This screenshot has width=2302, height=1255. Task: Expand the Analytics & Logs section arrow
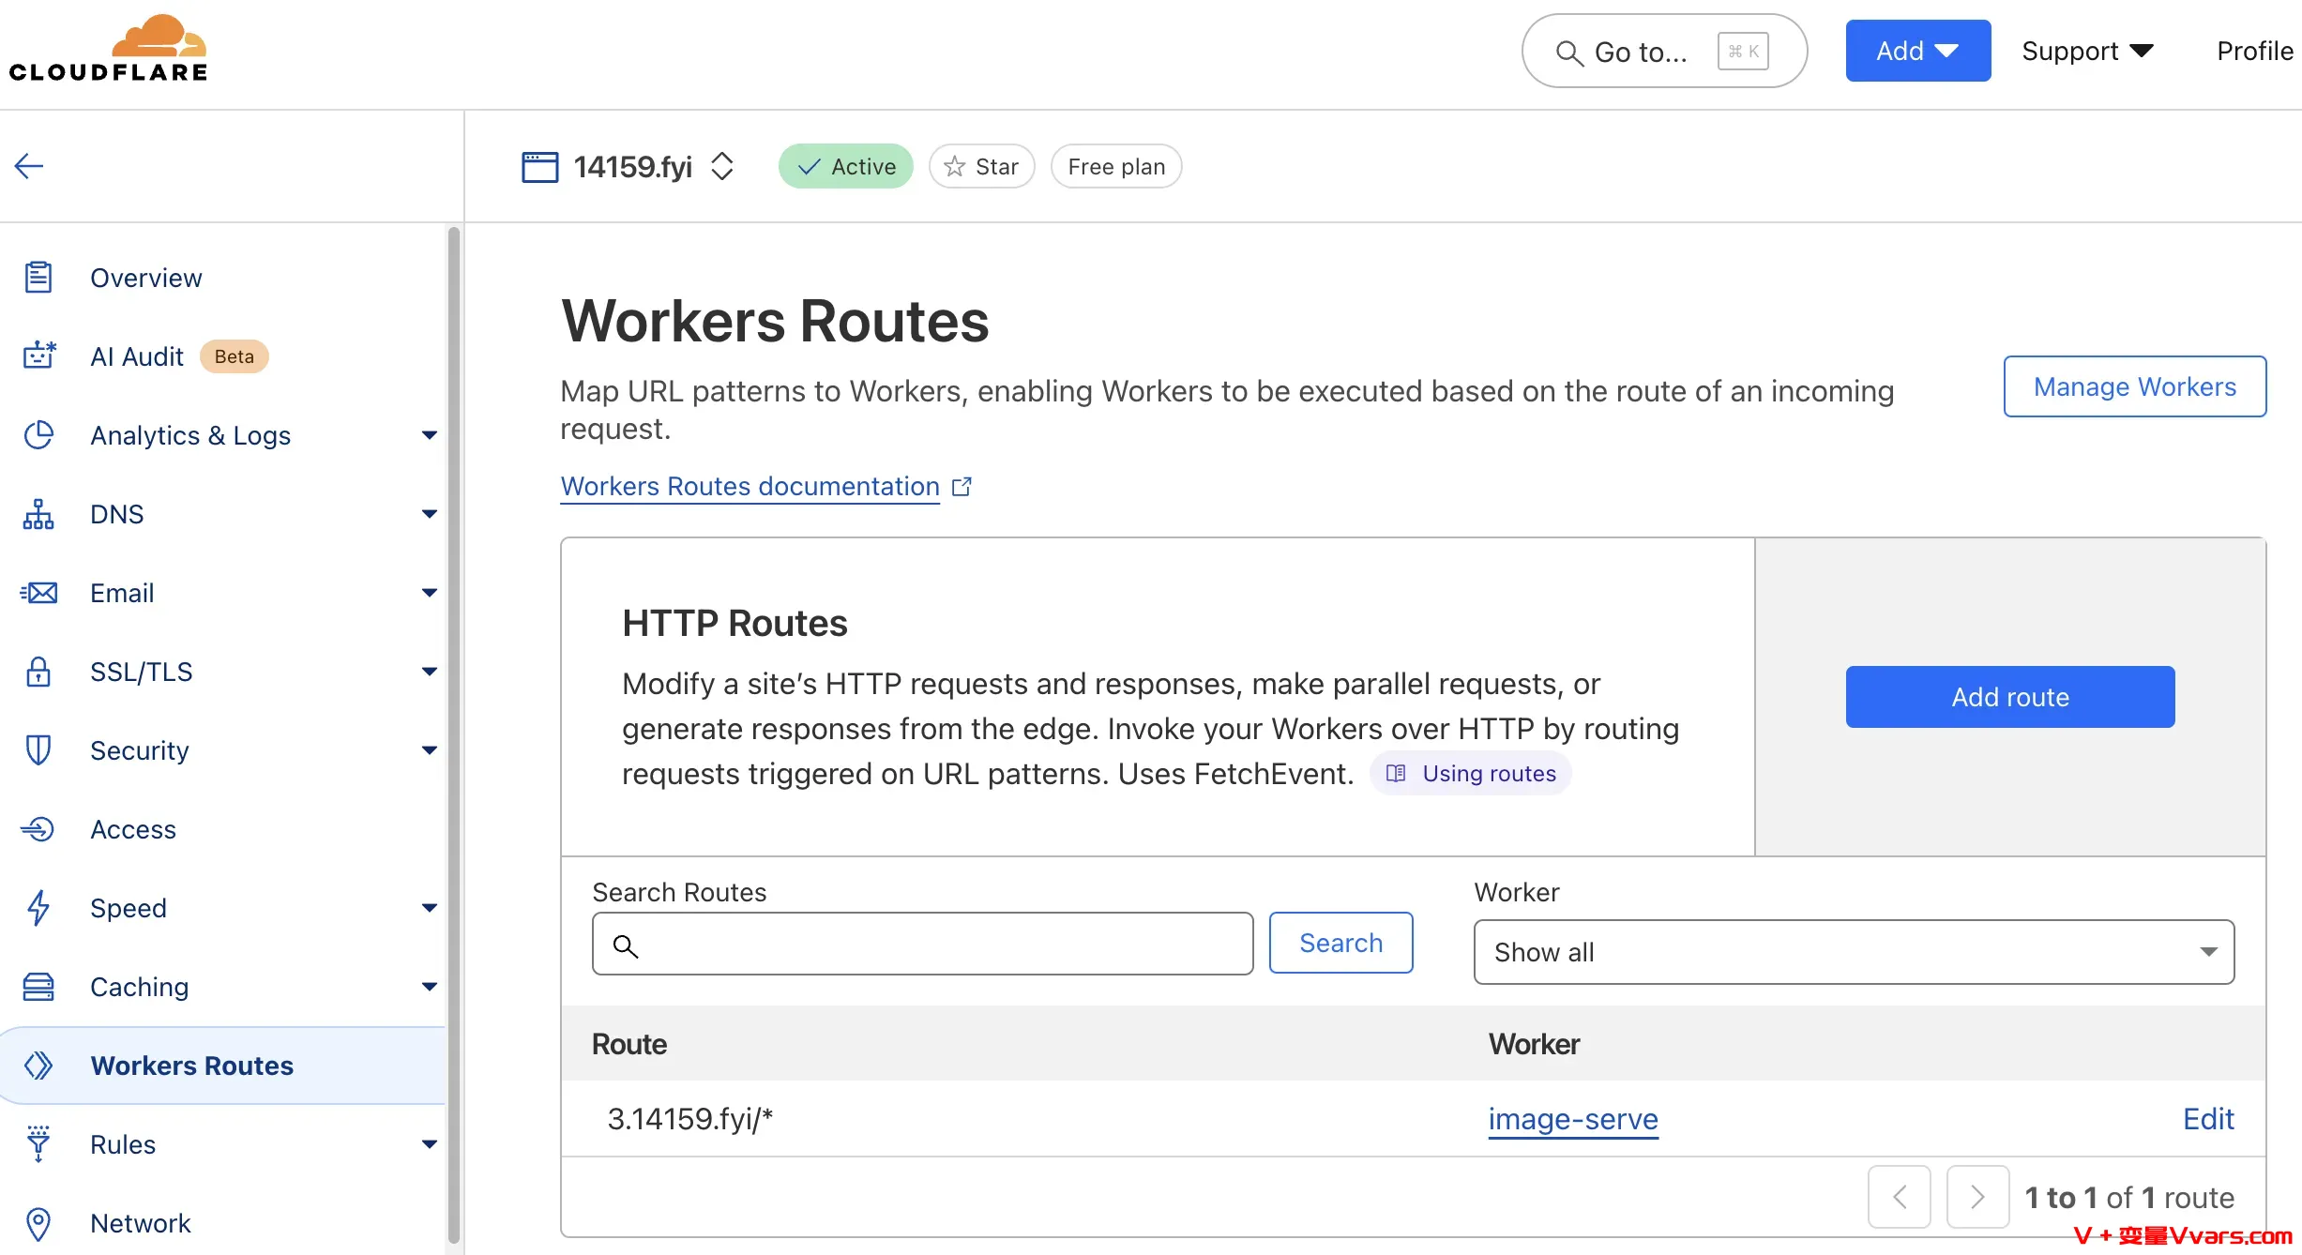pos(430,435)
